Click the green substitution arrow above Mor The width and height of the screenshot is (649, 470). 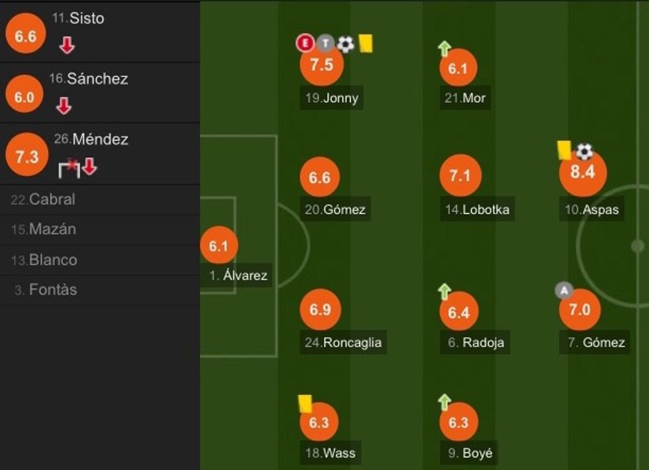pyautogui.click(x=444, y=48)
